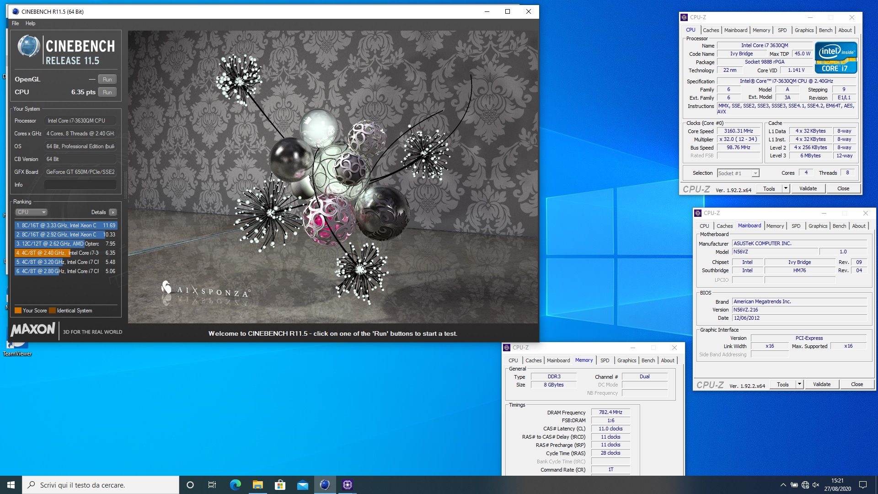Open Memory tab in top CPU-Z window
The width and height of the screenshot is (878, 494).
pyautogui.click(x=761, y=30)
